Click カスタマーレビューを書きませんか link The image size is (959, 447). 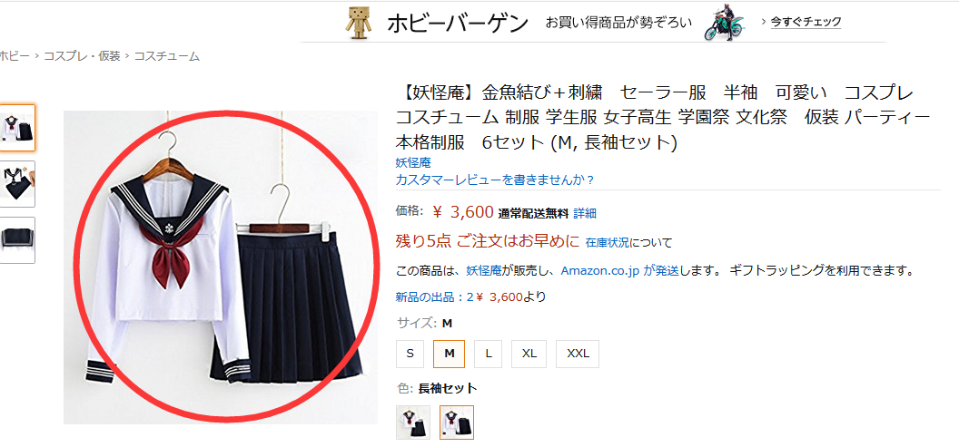pos(496,180)
